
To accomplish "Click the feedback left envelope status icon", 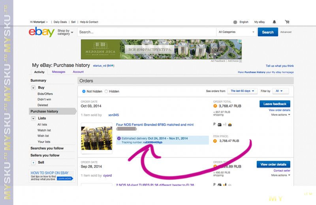I will point(230,124).
